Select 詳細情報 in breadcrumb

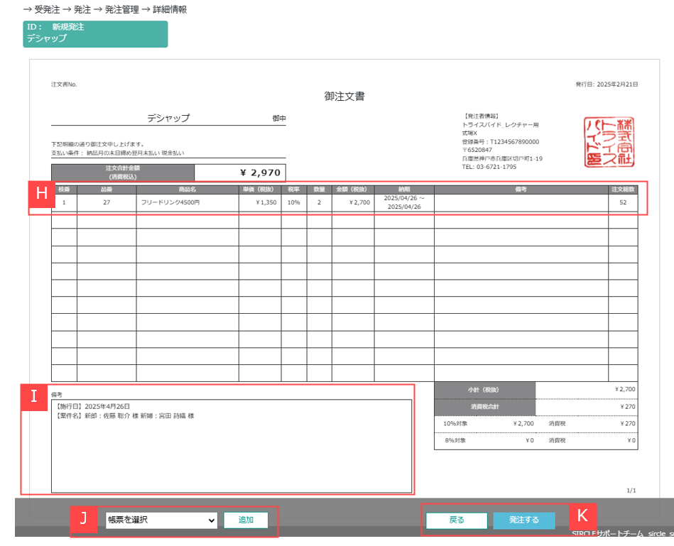170,9
